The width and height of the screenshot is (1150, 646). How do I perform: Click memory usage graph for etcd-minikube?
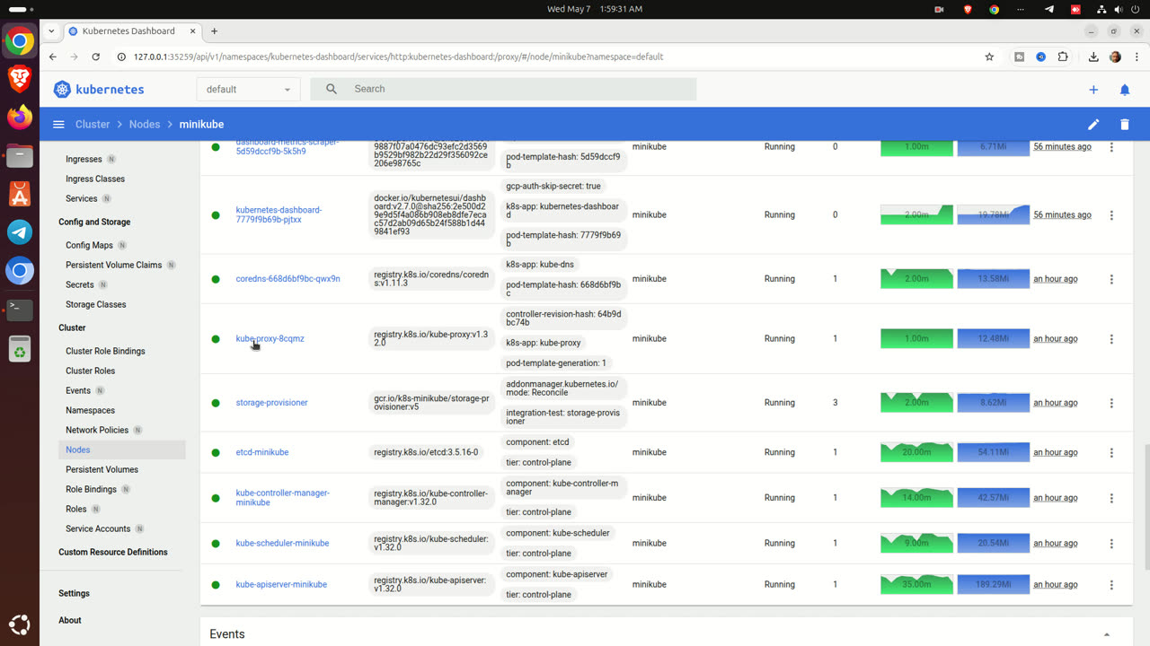[993, 453]
